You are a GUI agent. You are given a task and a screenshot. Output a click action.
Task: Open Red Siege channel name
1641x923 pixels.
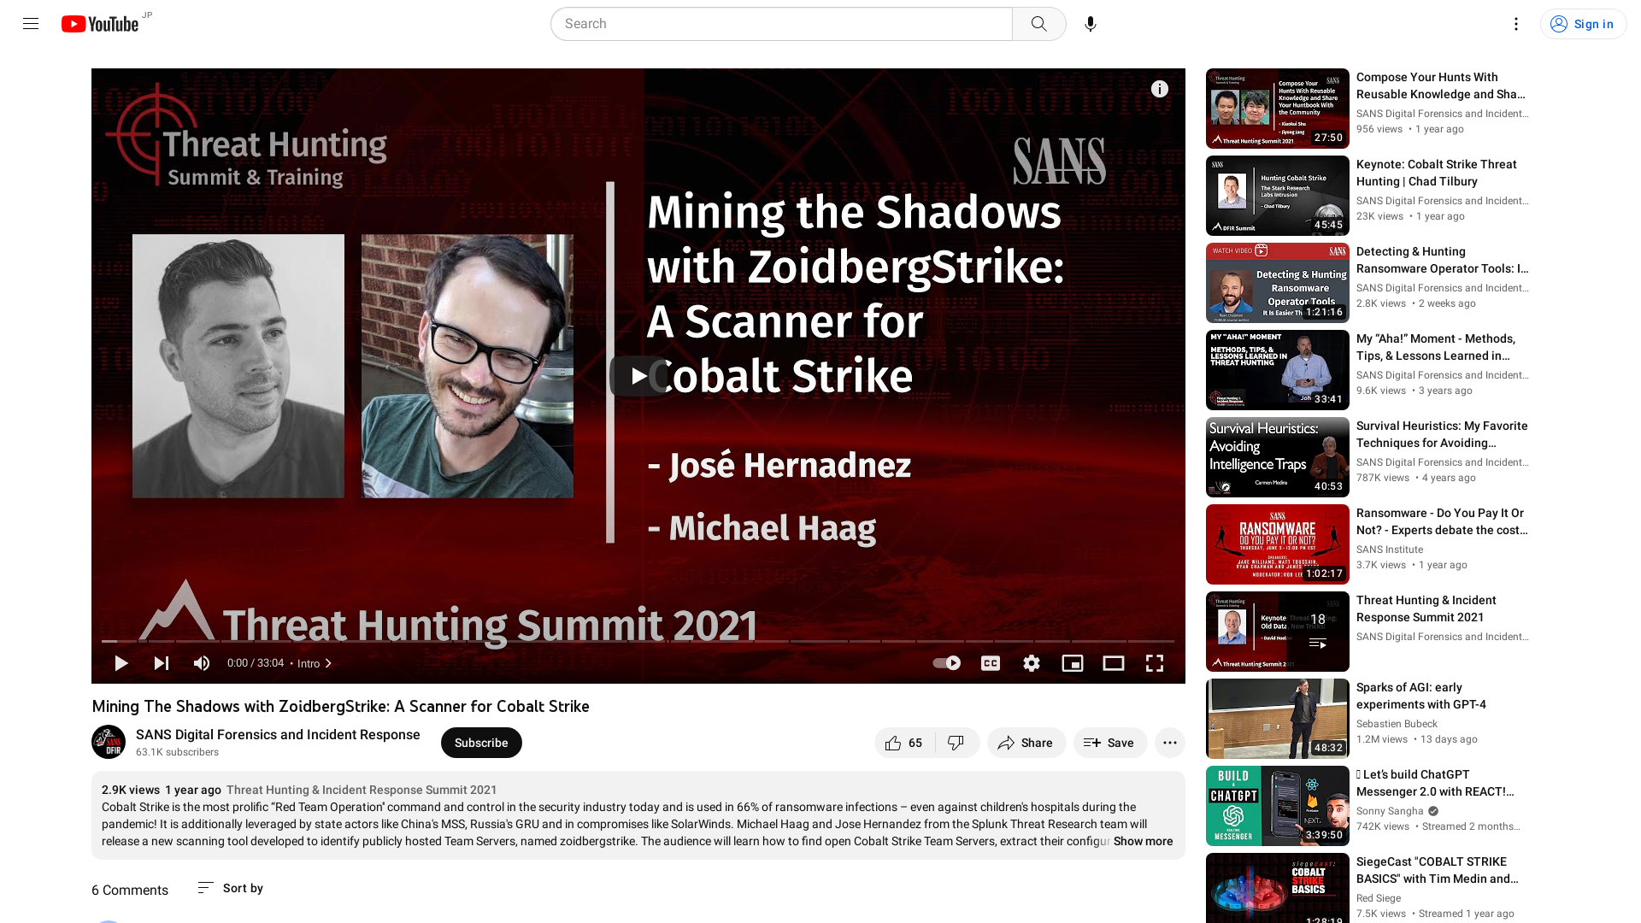coord(1379,898)
